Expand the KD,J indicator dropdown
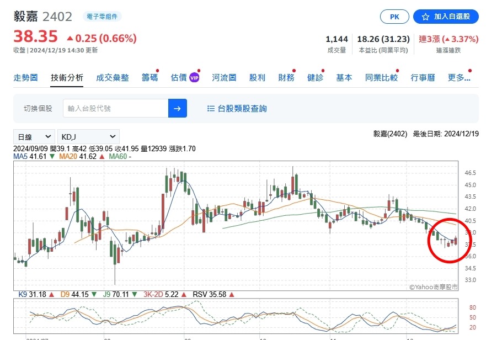486x340 pixels. (88, 136)
